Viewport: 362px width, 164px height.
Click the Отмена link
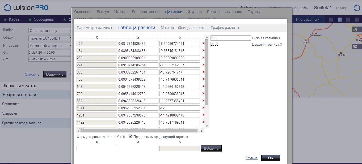click(251, 158)
